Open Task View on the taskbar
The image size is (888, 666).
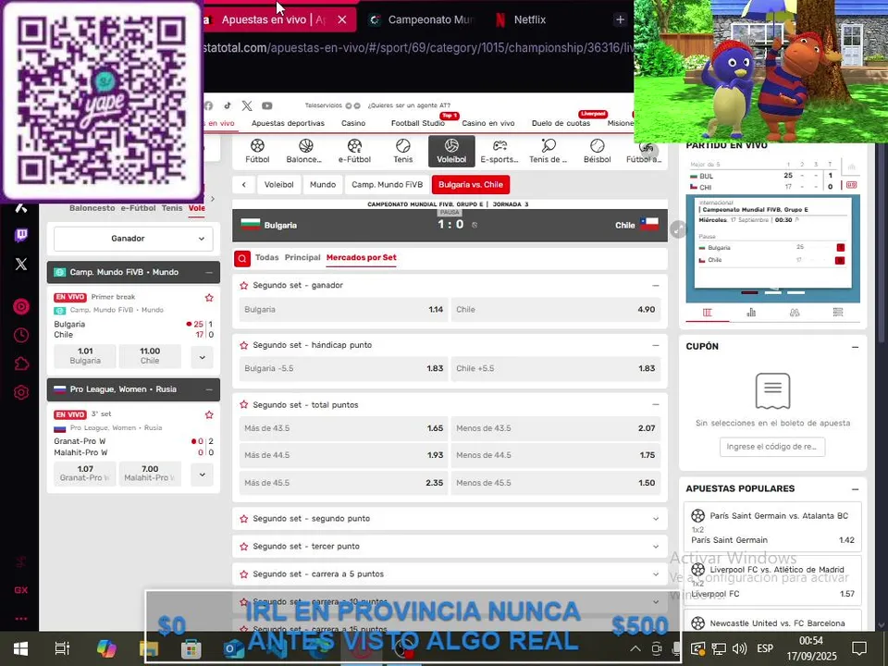62,648
